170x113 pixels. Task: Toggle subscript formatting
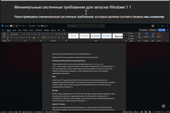(24, 37)
